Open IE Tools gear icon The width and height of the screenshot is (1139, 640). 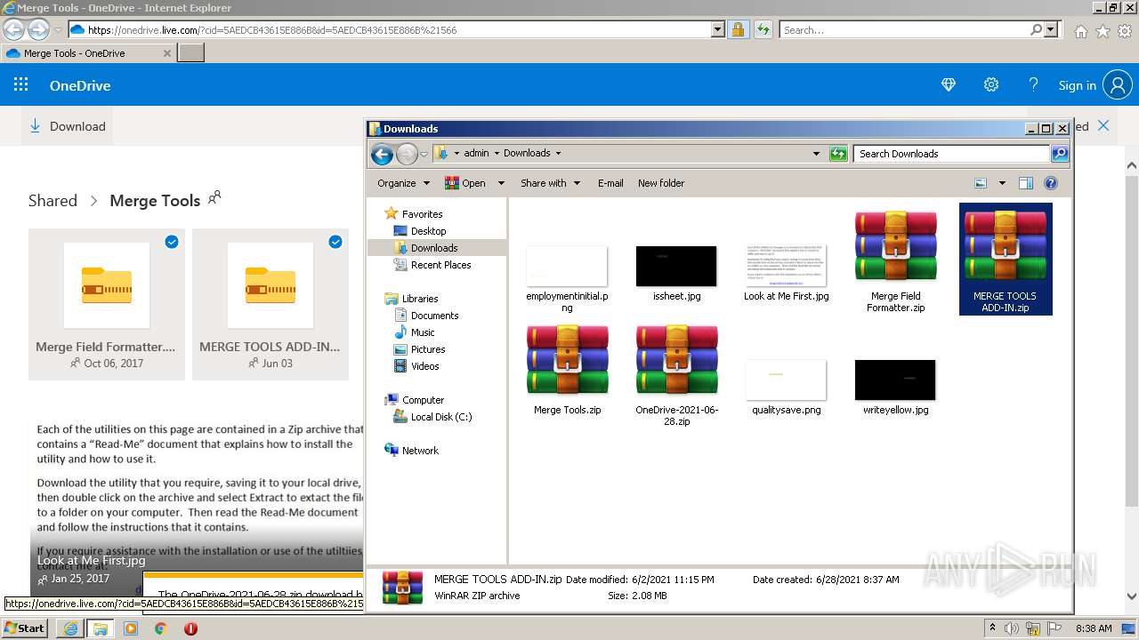pyautogui.click(x=1125, y=31)
